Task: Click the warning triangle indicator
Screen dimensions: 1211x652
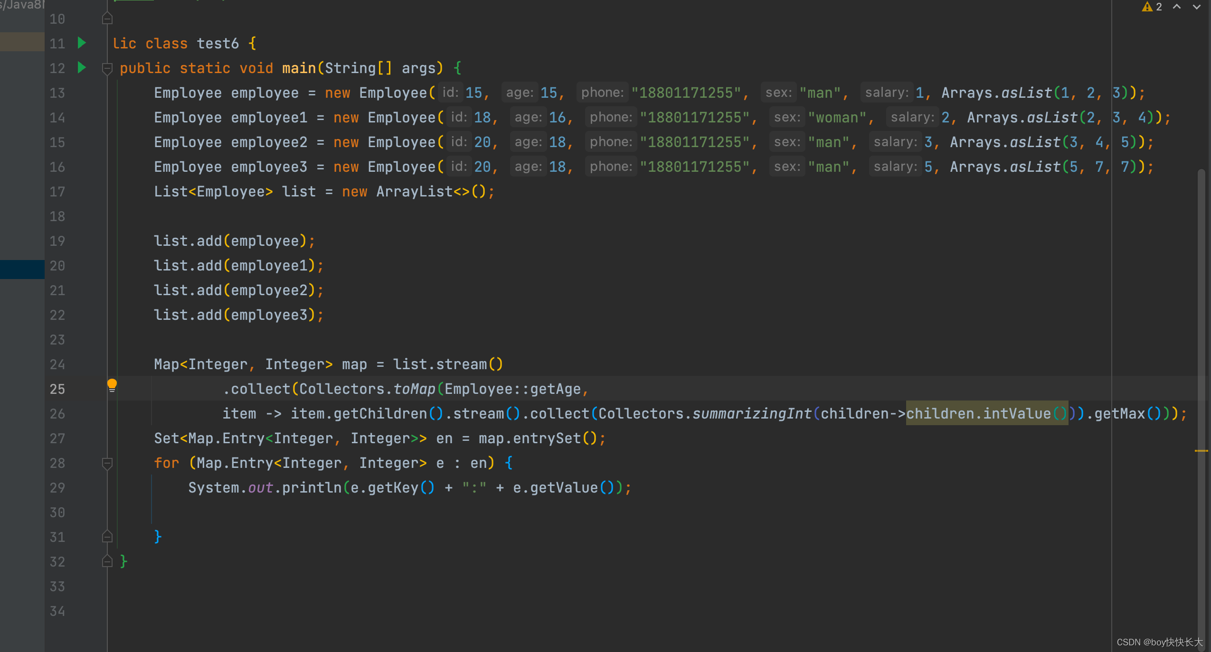Action: coord(1147,7)
